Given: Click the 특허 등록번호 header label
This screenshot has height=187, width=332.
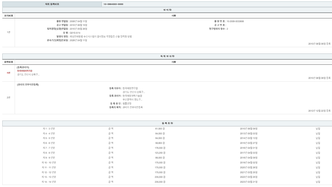Looking at the screenshot, I should (52, 4).
